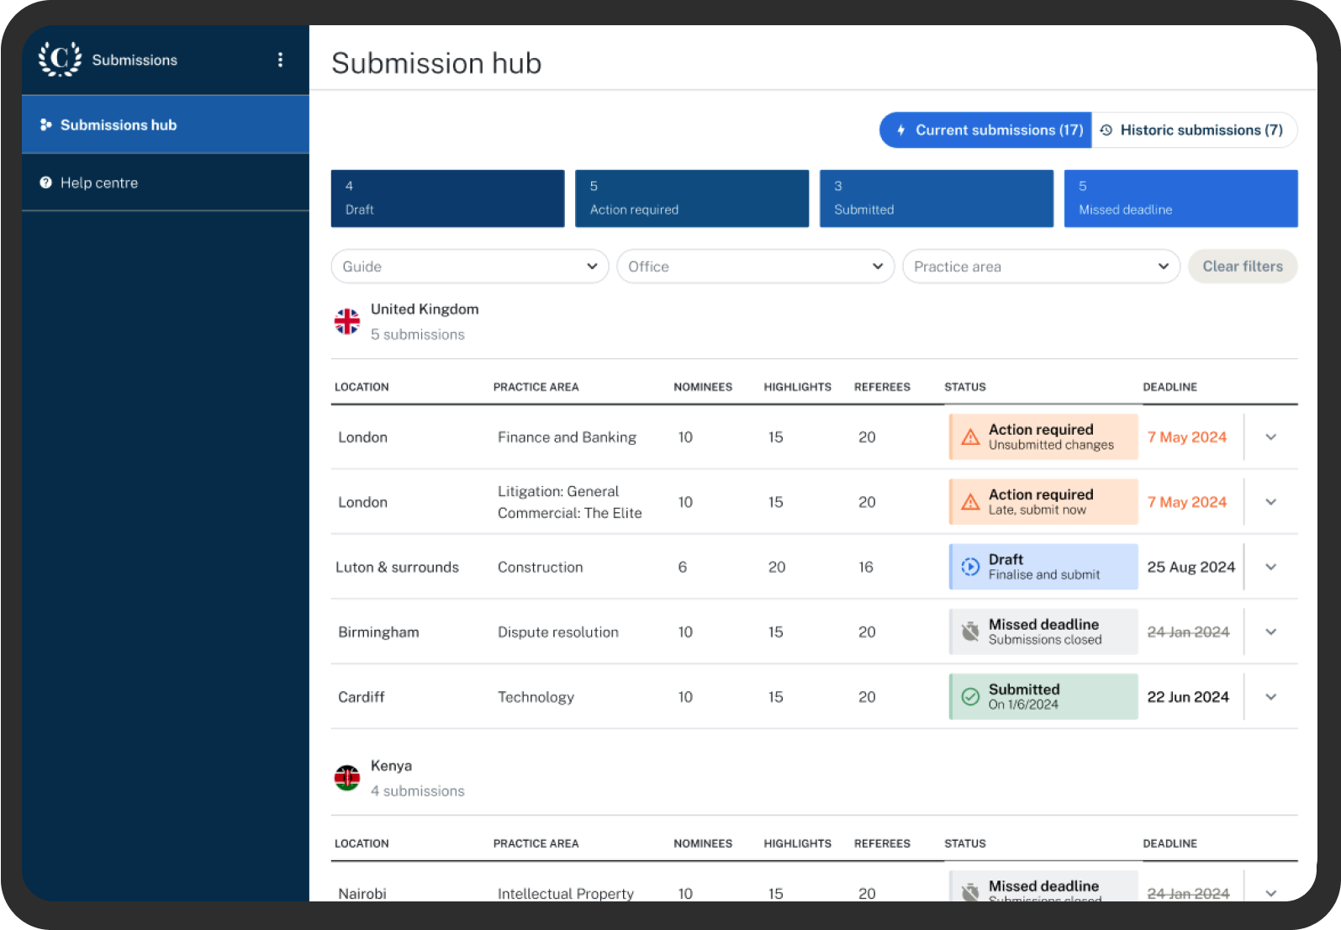Click submitted checkmark icon in Technology row

pos(970,696)
